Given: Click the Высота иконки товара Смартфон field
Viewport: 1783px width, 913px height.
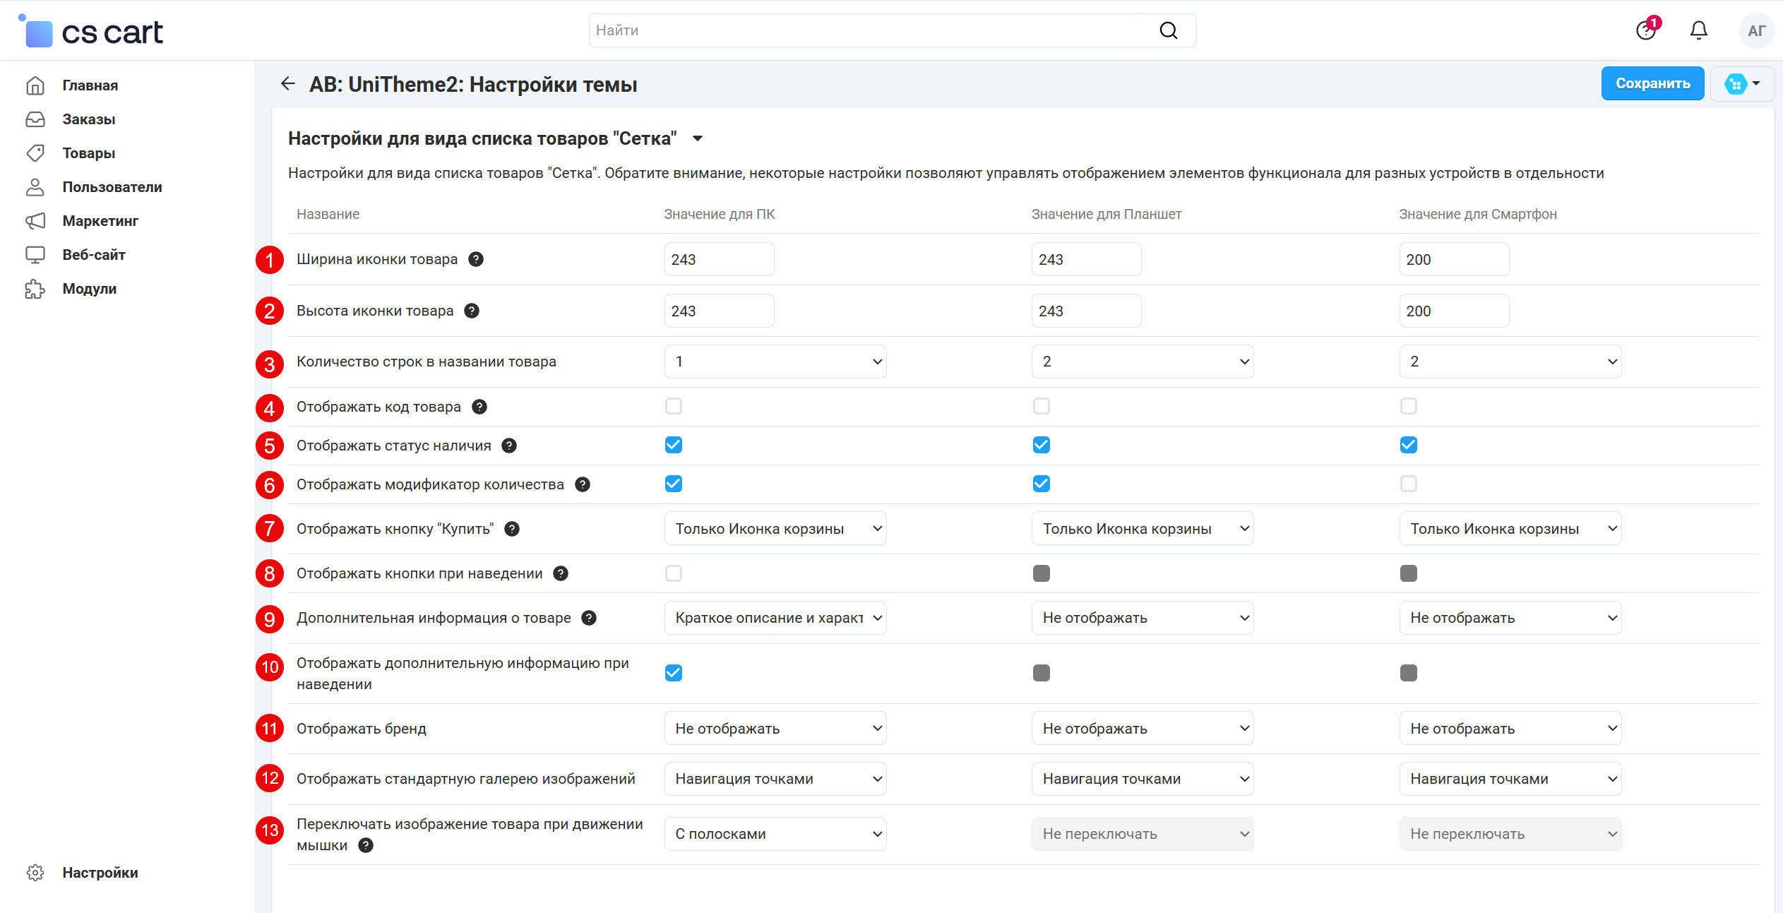Looking at the screenshot, I should click(1453, 311).
